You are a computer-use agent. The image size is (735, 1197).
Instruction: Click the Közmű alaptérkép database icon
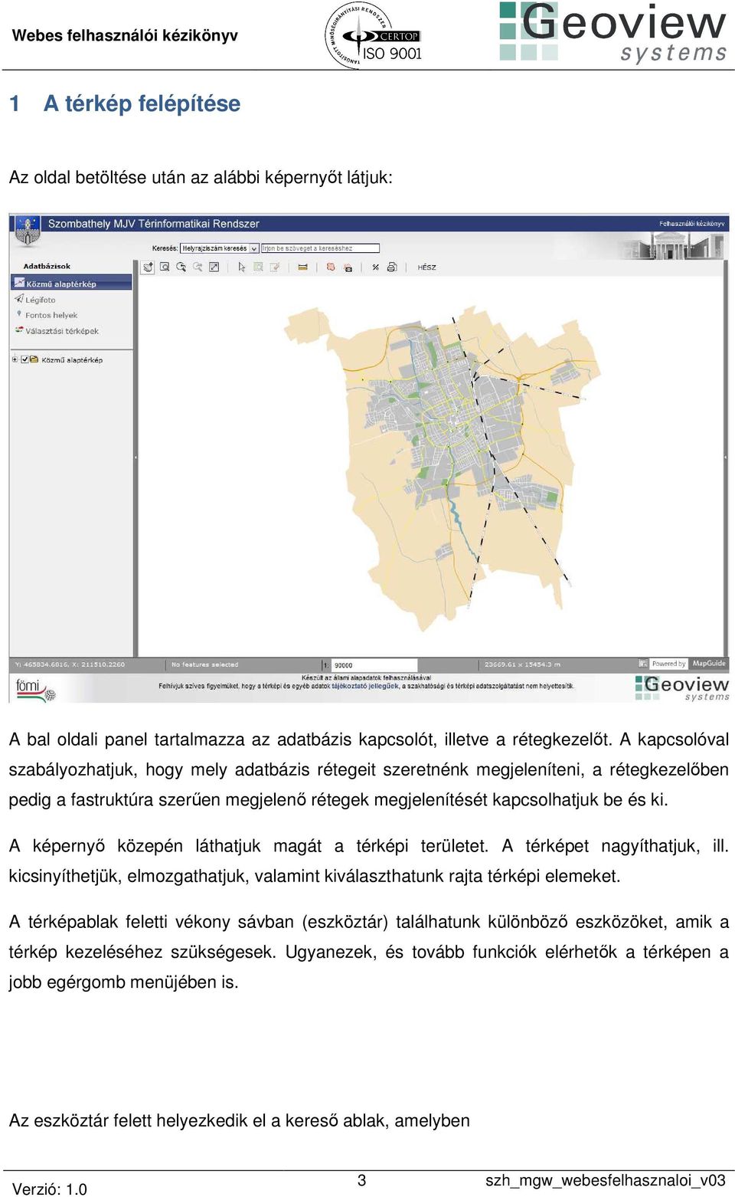click(19, 283)
